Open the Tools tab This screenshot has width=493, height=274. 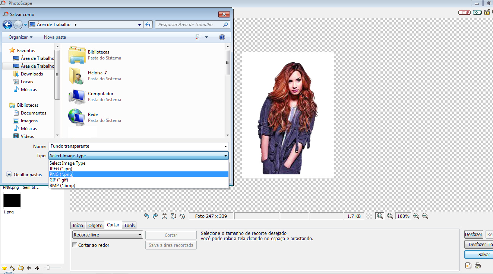click(x=129, y=225)
